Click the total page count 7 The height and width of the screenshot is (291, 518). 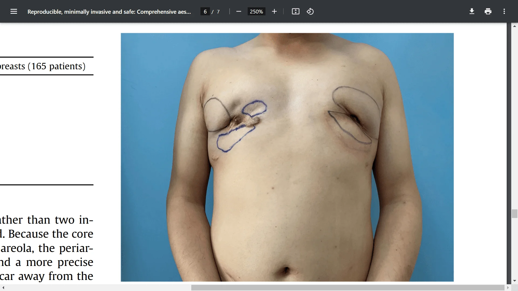tap(218, 12)
